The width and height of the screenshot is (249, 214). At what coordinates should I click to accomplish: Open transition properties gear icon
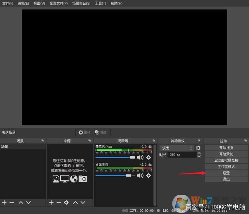coord(198,148)
